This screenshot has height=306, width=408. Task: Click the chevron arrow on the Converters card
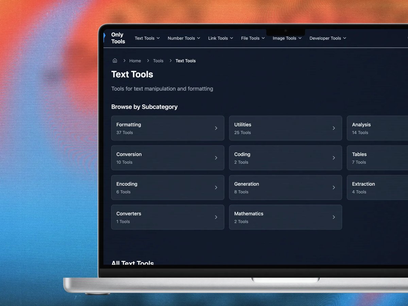coord(216,217)
